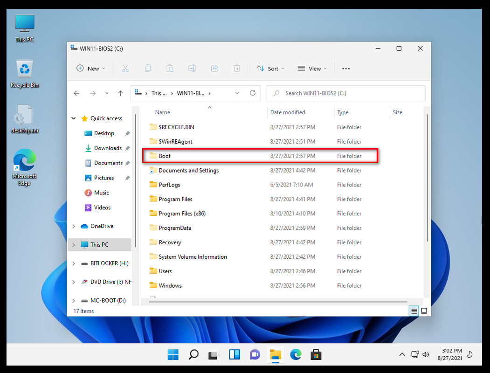Select the Boot folder
The image size is (490, 373).
click(260, 156)
